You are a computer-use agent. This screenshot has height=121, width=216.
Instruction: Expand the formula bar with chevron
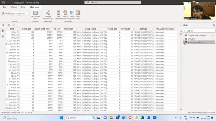(x=180, y=25)
